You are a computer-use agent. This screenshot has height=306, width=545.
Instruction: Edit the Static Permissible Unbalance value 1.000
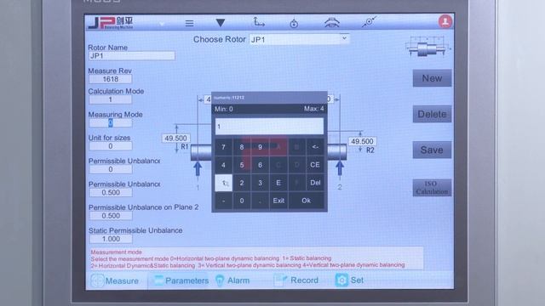pos(111,239)
